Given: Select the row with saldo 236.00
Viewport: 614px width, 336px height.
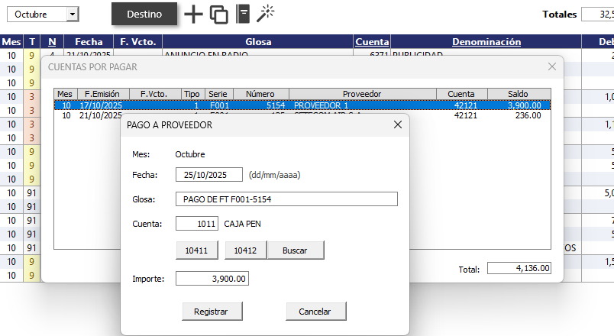Looking at the screenshot, I should pyautogui.click(x=302, y=115).
